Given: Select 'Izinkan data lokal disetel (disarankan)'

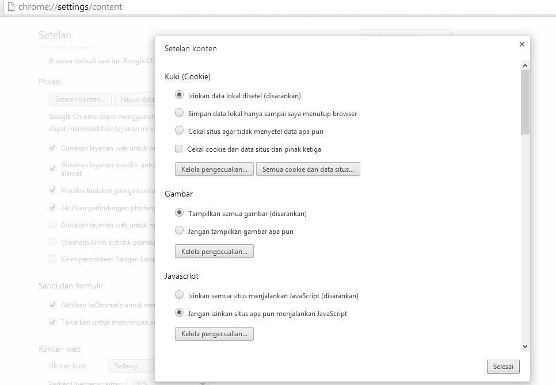Looking at the screenshot, I should tap(180, 95).
